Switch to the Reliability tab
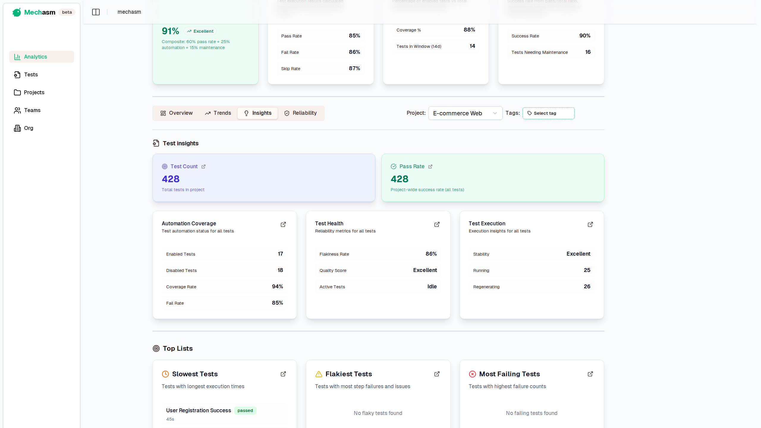This screenshot has width=761, height=428. click(x=301, y=113)
